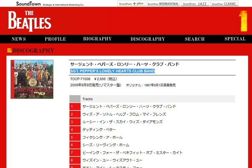
Task: Open the SPECIAL menu item
Action: coord(235,39)
